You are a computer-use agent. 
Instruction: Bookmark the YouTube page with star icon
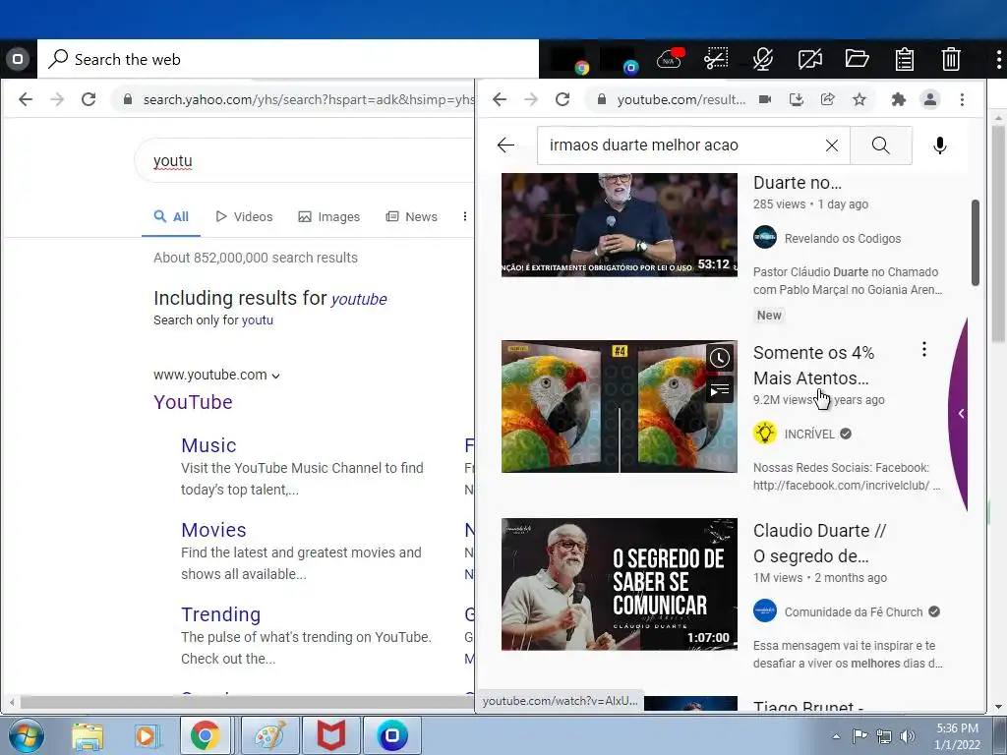(x=859, y=99)
